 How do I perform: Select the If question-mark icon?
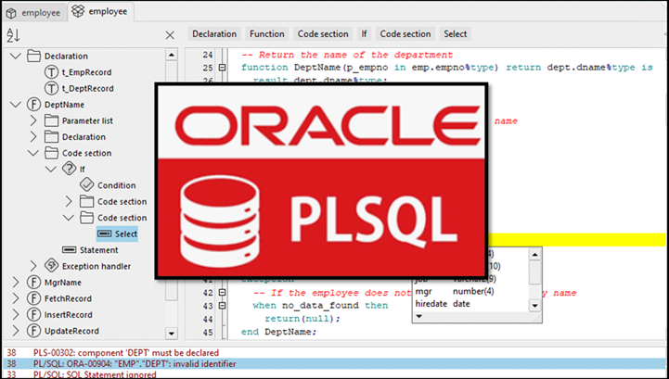click(x=69, y=170)
